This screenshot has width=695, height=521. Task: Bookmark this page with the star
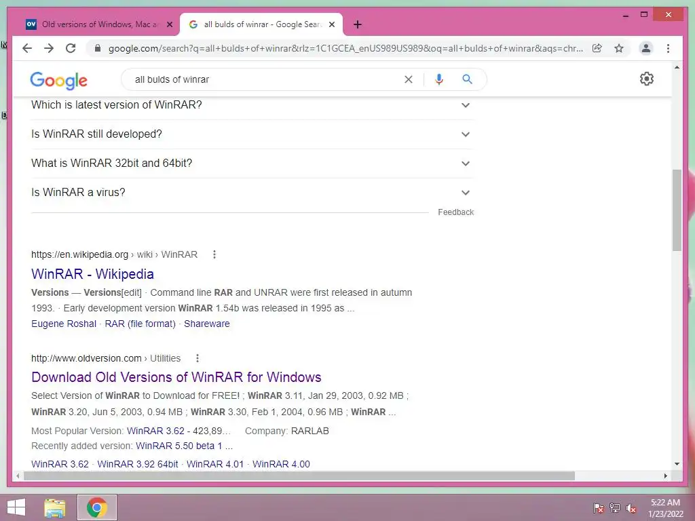619,48
